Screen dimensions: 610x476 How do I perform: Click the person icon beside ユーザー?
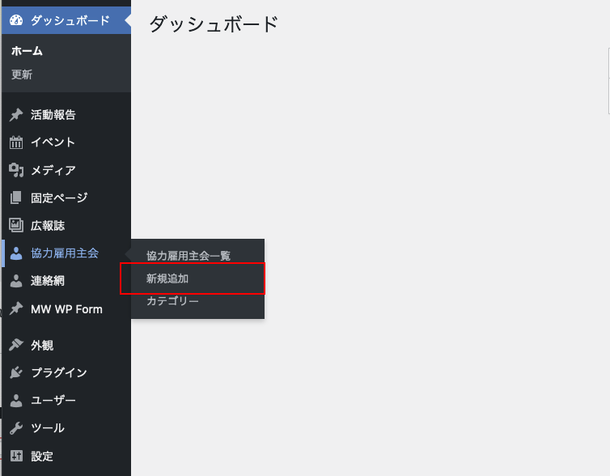click(x=16, y=401)
